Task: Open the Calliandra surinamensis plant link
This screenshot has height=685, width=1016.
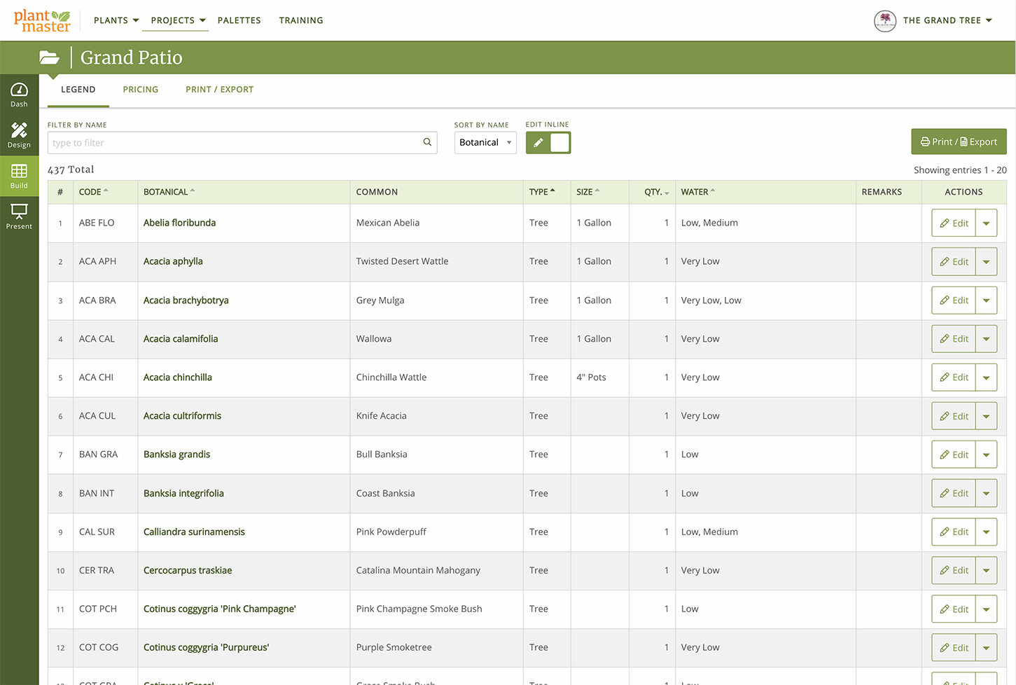Action: tap(194, 532)
